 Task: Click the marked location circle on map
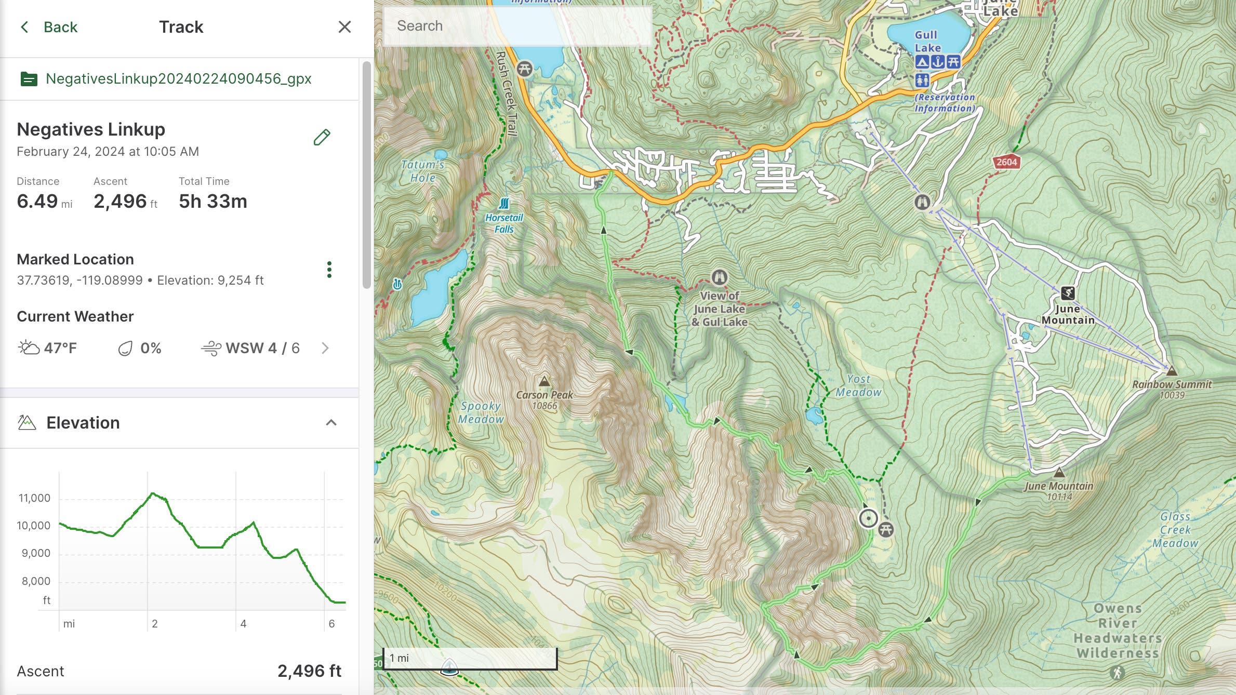pos(868,518)
